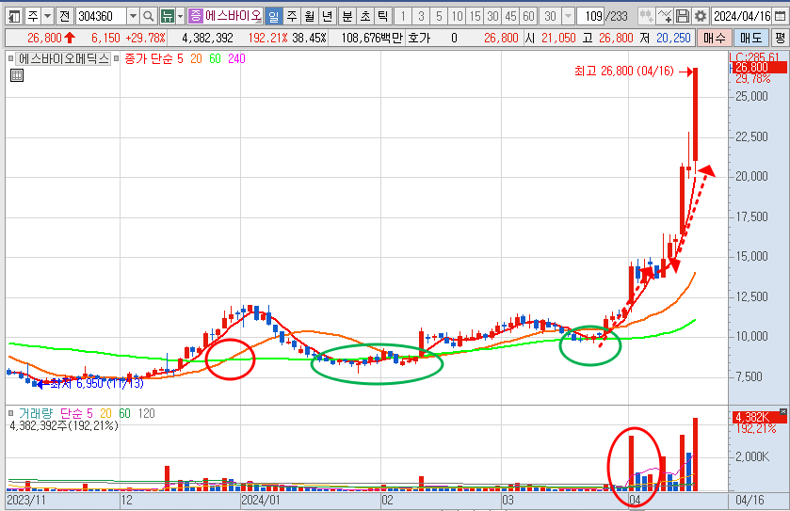The width and height of the screenshot is (790, 511).
Task: Select the 3 interval button
Action: (421, 17)
